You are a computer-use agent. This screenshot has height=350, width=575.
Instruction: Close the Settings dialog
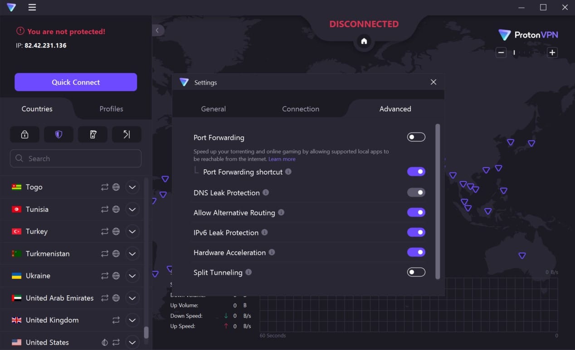[x=433, y=82]
